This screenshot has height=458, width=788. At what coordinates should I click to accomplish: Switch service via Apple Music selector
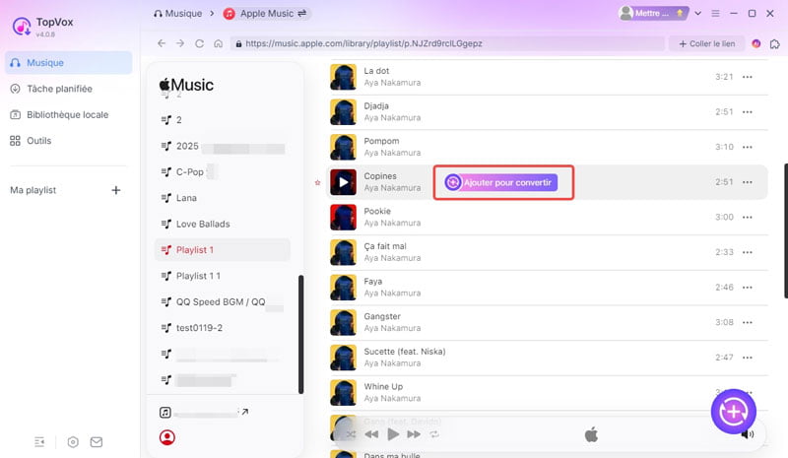coord(266,14)
